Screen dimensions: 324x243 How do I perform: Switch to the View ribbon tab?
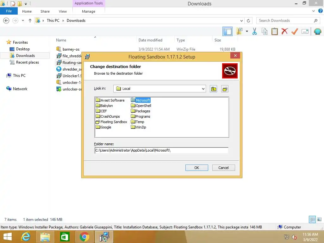click(63, 11)
